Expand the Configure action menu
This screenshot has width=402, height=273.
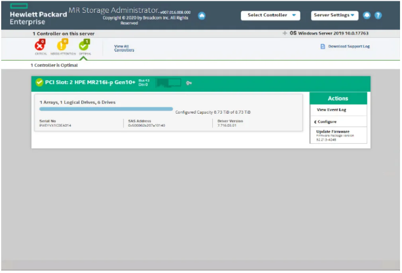[x=338, y=122]
